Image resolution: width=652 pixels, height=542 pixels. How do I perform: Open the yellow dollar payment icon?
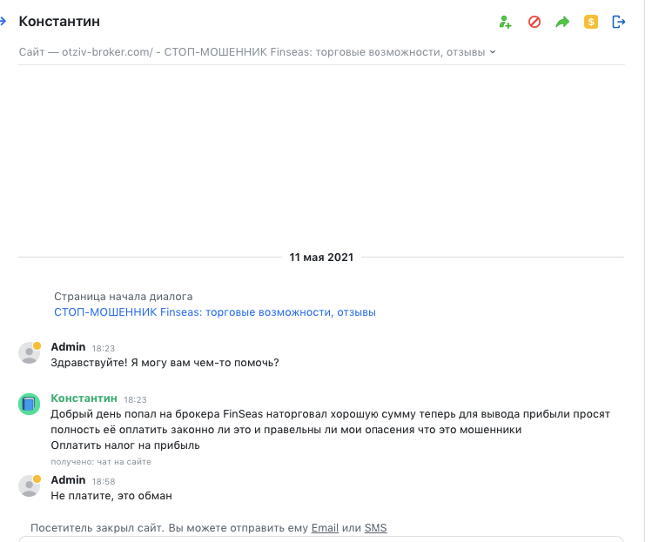click(591, 22)
